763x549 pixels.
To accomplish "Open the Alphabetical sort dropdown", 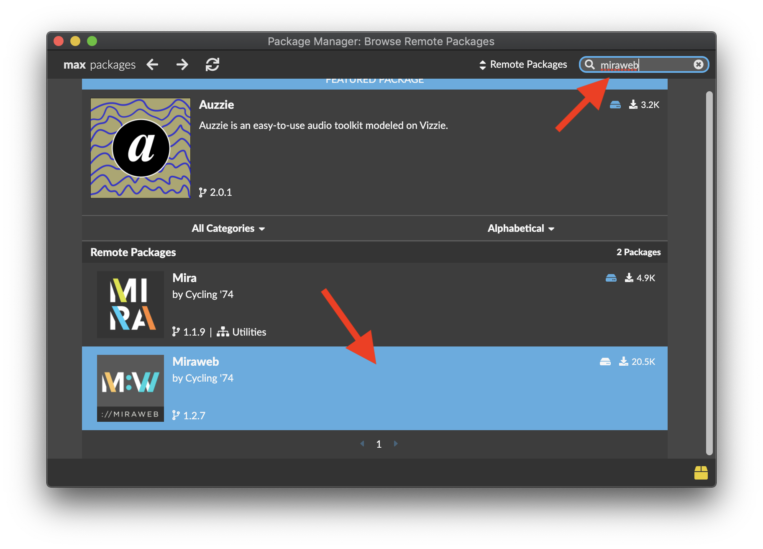I will pos(520,228).
